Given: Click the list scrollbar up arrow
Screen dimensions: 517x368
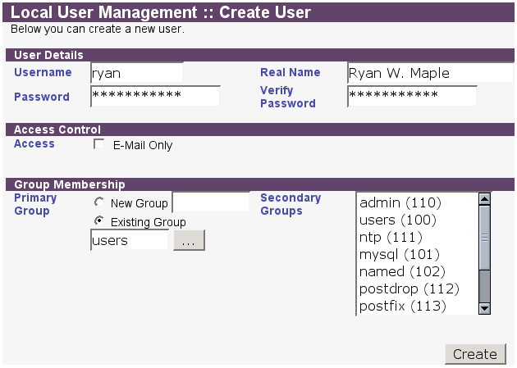Looking at the screenshot, I should point(484,198).
